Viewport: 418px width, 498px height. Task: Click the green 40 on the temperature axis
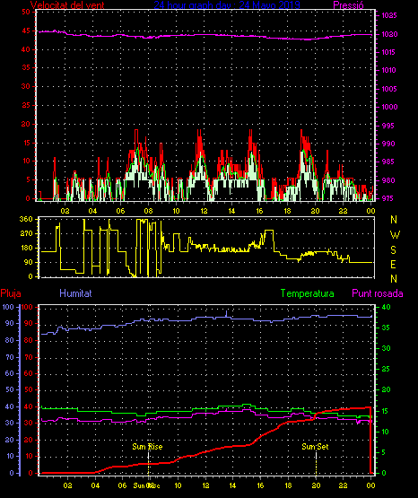pos(386,307)
